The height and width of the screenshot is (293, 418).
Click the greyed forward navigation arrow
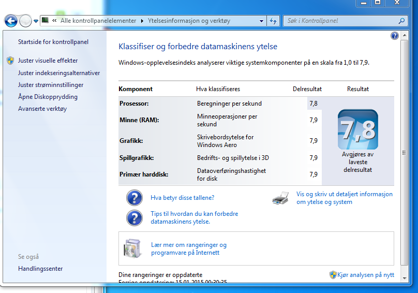pyautogui.click(x=25, y=21)
